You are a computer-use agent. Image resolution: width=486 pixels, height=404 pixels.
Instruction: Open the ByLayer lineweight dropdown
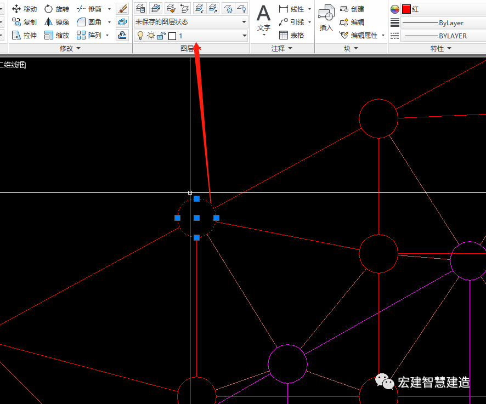click(x=444, y=22)
